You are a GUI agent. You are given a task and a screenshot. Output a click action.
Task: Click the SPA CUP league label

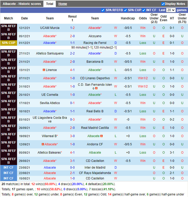pos(9,43)
